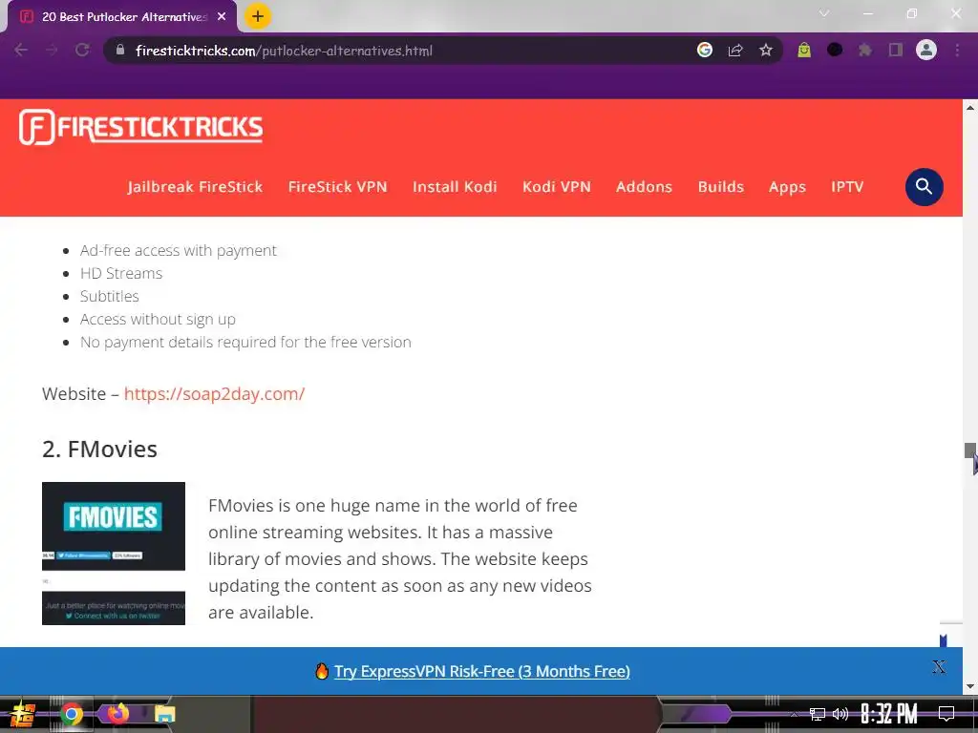Click 'Ad-free access with payment' bullet
The height and width of the screenshot is (733, 978).
coord(179,251)
